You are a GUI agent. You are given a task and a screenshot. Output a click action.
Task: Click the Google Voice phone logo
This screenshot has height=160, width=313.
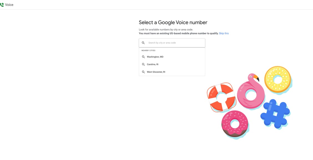(2, 5)
